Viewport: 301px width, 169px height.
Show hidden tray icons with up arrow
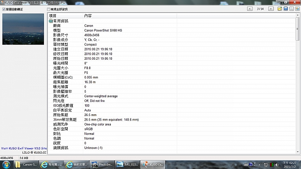point(259,164)
